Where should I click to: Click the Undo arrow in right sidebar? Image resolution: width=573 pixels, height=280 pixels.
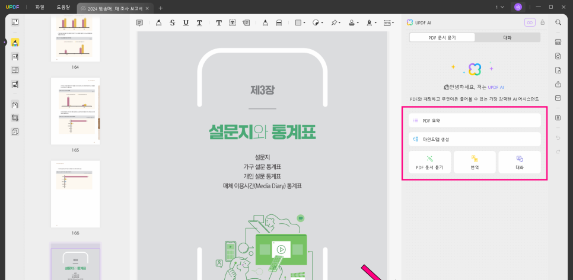pos(558,138)
